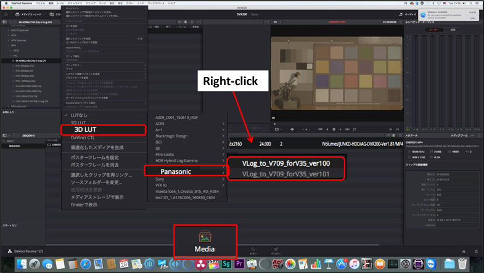Toggle loop playback in the viewer
Screen dimensions: 484x273
[354, 129]
